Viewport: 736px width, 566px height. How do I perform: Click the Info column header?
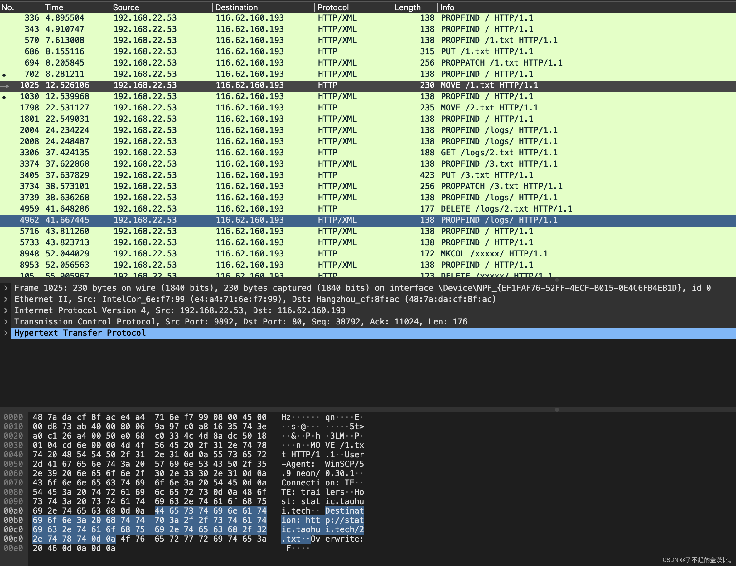(587, 7)
